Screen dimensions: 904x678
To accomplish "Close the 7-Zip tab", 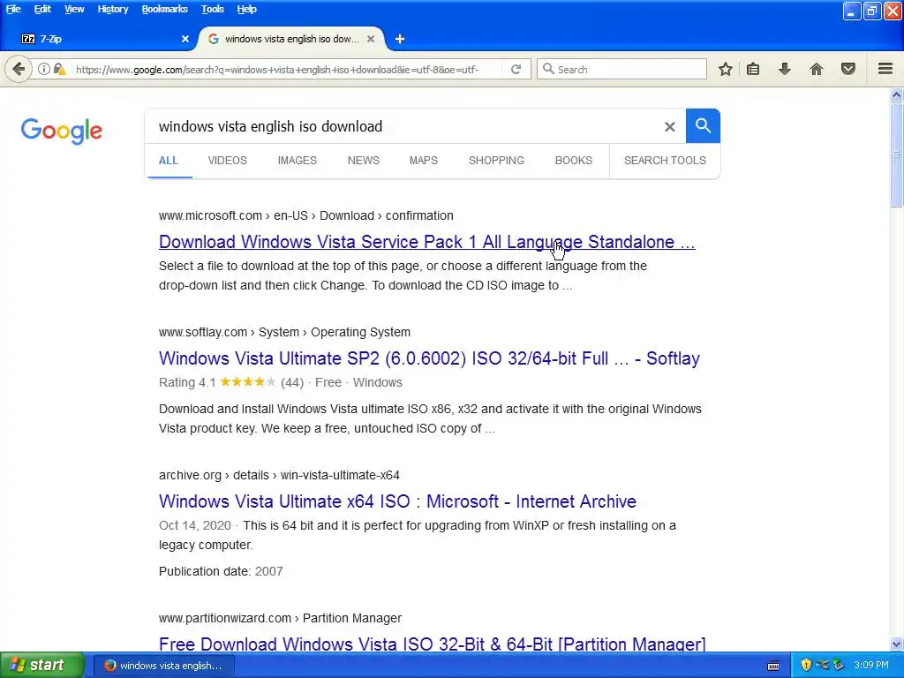I will 185,39.
